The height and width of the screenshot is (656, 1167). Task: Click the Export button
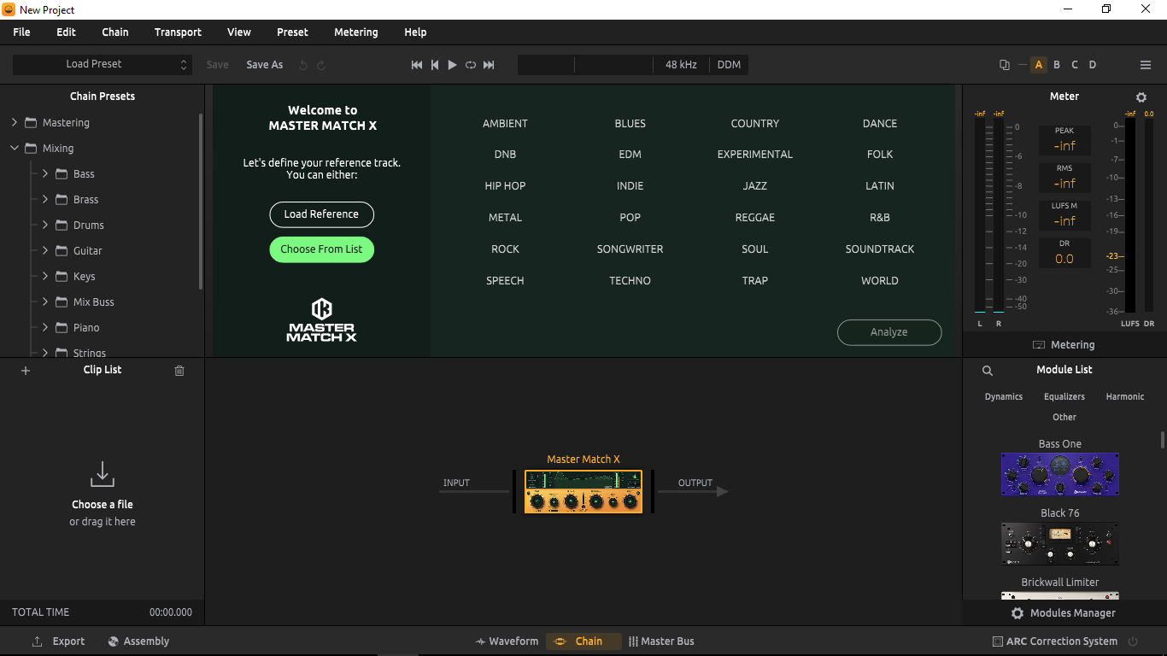coord(58,641)
